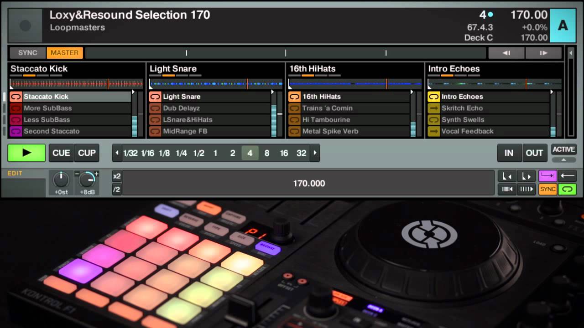Click the yellow loop icon beside Intro Echoes
This screenshot has height=328, width=584.
[x=433, y=97]
